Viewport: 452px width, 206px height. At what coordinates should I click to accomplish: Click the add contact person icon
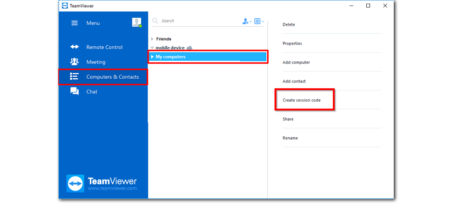tap(245, 22)
